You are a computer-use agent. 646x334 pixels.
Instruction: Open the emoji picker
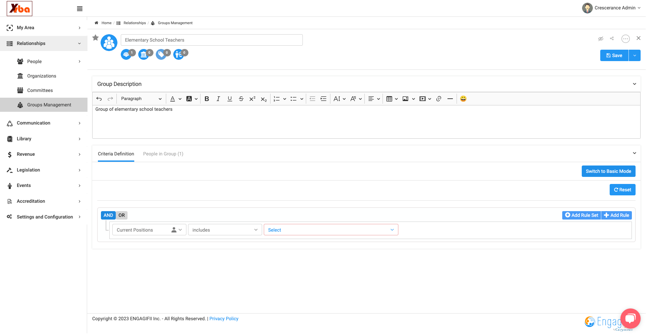coord(463,99)
